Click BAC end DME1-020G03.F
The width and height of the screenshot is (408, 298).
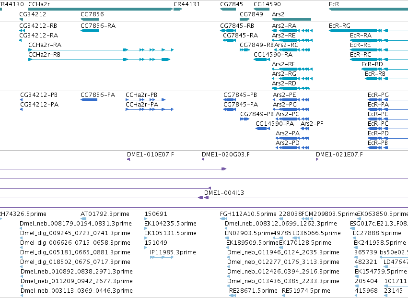pos(203,159)
